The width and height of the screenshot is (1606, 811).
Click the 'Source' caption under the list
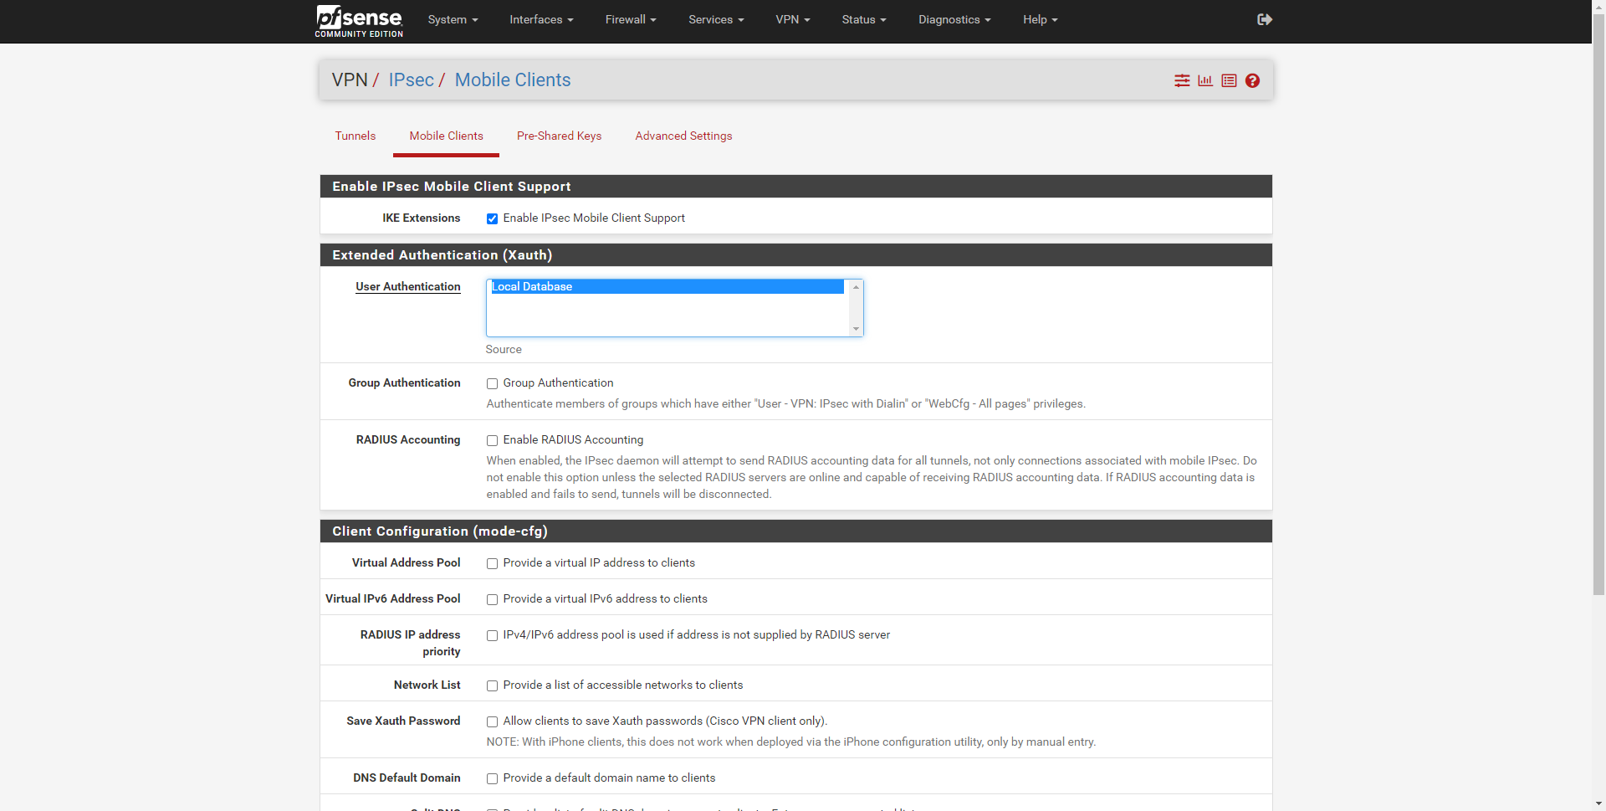point(504,350)
